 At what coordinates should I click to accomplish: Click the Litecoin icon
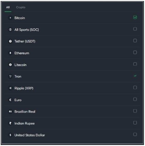coord(10,65)
